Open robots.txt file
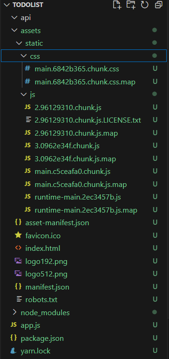Image resolution: width=169 pixels, height=359 pixels. point(41,299)
